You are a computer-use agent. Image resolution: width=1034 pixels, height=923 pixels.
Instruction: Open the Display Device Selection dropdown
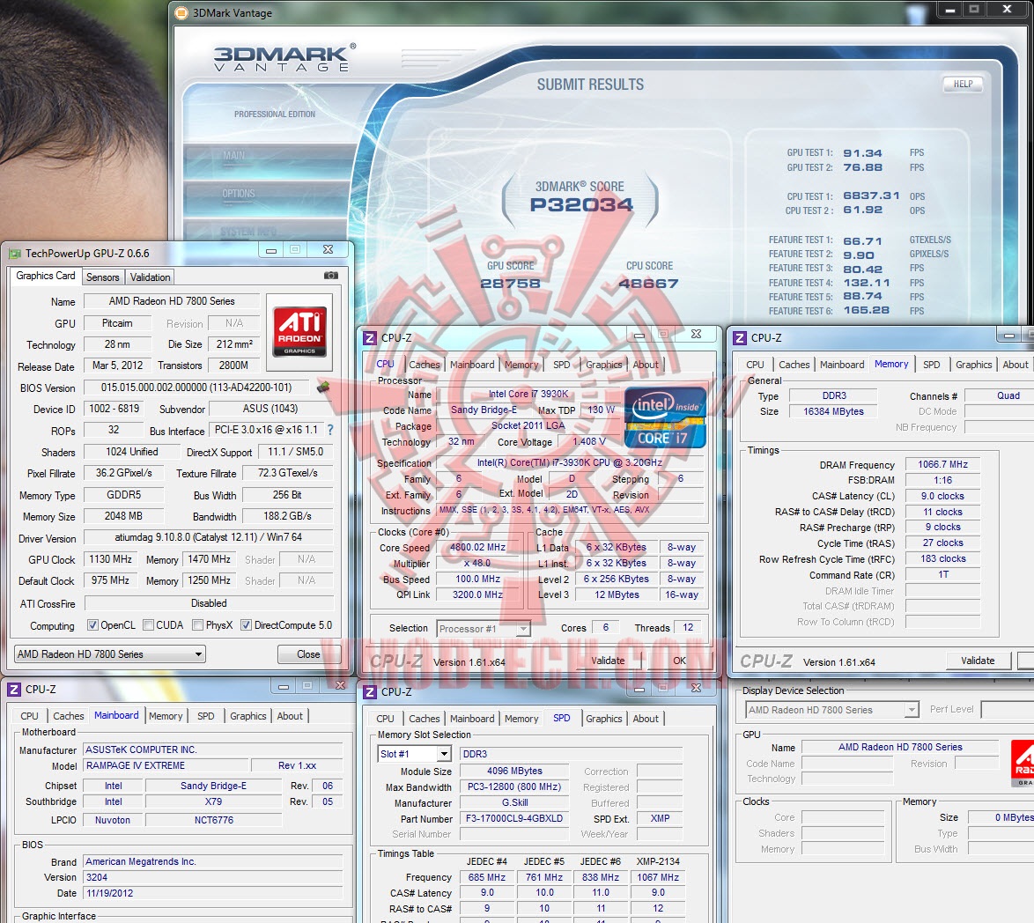(832, 710)
